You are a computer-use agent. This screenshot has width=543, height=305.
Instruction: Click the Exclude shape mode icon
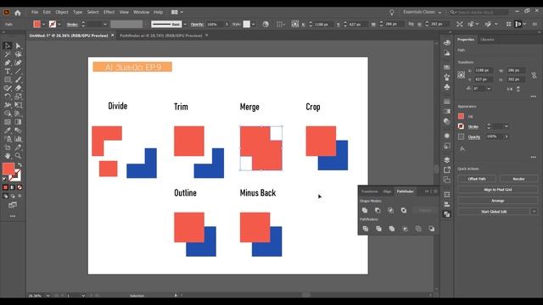[404, 210]
